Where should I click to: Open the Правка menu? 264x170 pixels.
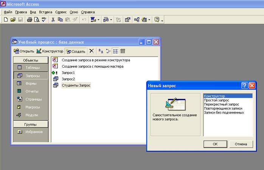(21, 12)
